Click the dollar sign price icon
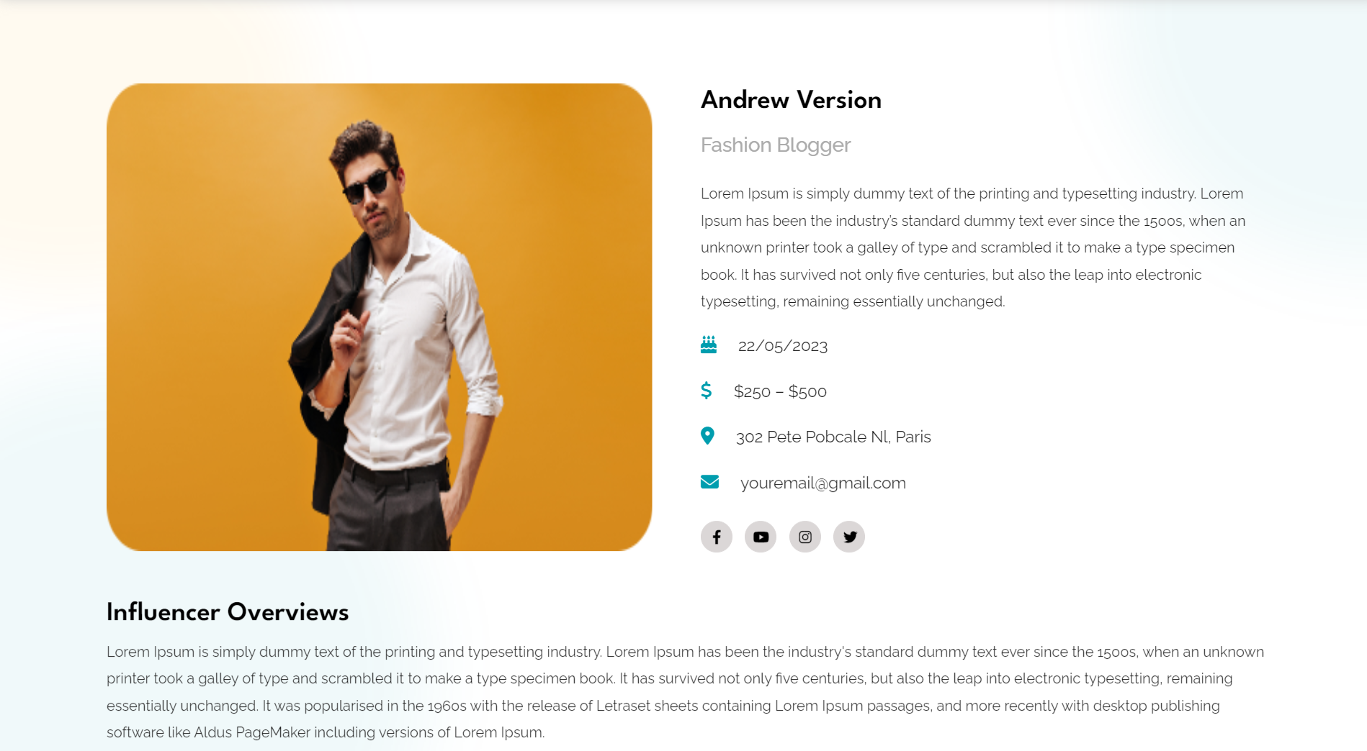Screen dimensions: 1367x751 click(x=707, y=390)
